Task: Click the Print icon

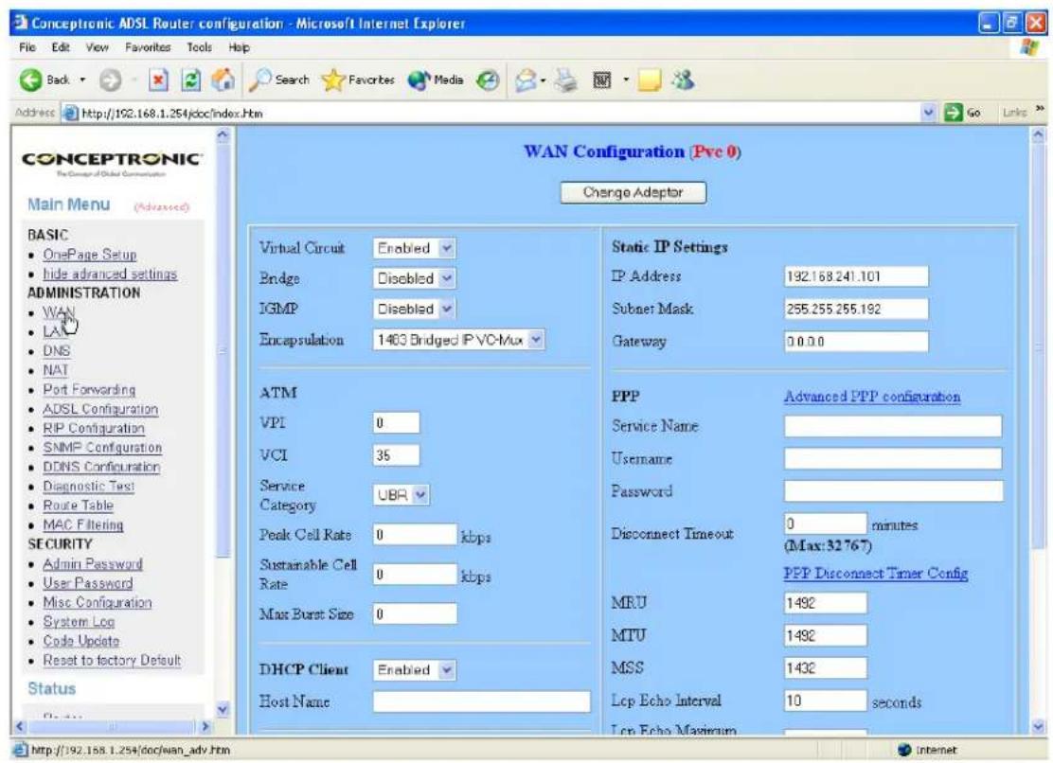Action: [565, 80]
